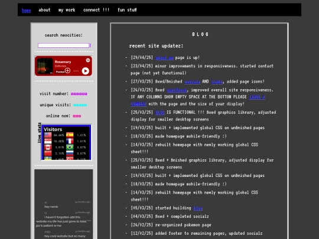
Task: Click the Preview label in player
Action: pos(60,72)
